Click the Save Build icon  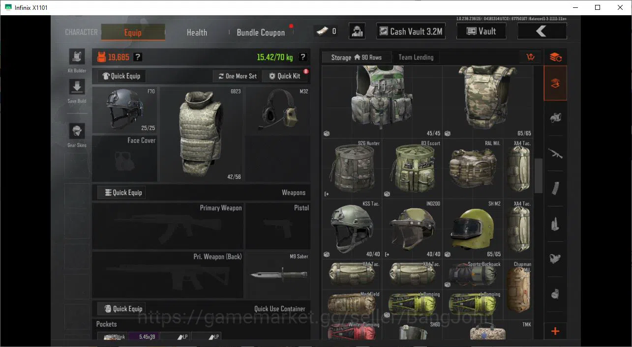tap(77, 87)
